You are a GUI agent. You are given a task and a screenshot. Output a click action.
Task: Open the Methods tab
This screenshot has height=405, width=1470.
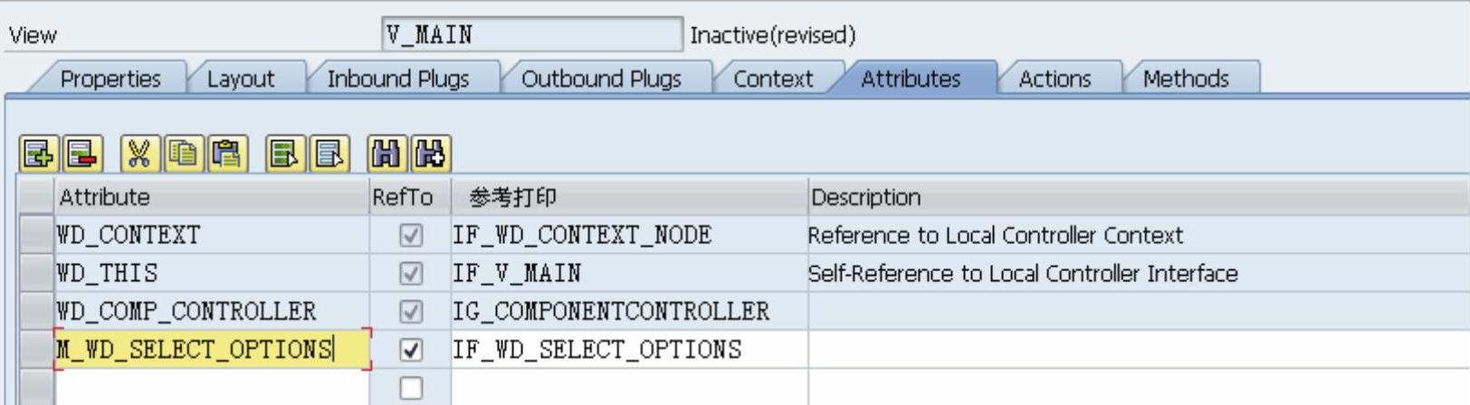coord(1185,80)
